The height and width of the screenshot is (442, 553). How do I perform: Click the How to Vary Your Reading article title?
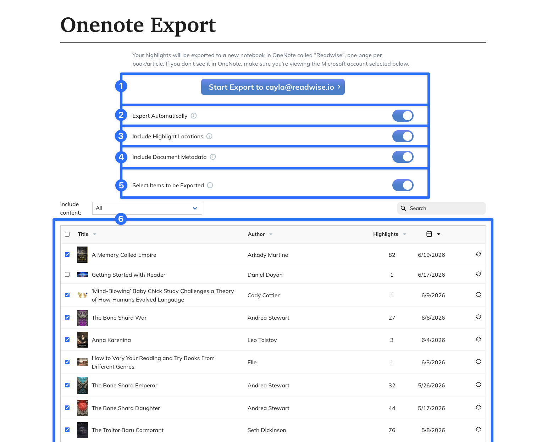(x=153, y=362)
